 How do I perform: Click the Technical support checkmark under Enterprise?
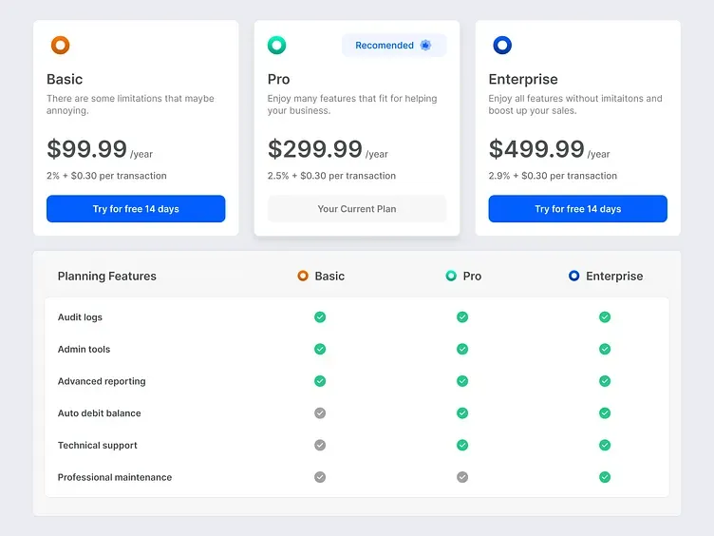(x=605, y=445)
